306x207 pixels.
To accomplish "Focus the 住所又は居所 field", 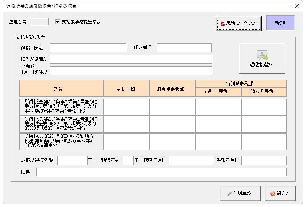I will [x=131, y=59].
